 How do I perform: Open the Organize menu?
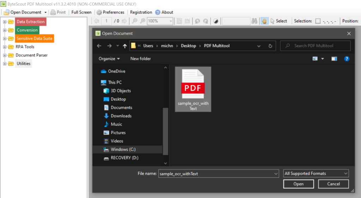[109, 59]
